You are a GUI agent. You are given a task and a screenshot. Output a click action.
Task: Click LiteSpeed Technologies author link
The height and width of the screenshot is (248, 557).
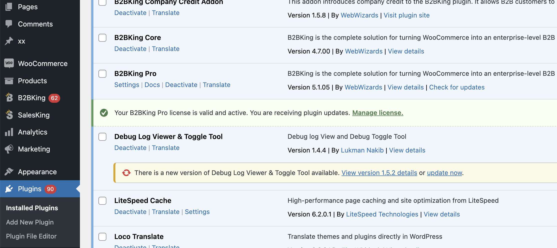[x=382, y=214]
